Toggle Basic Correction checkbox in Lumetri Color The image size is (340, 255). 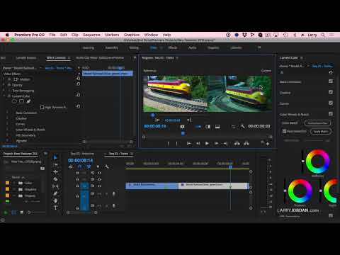[331, 81]
